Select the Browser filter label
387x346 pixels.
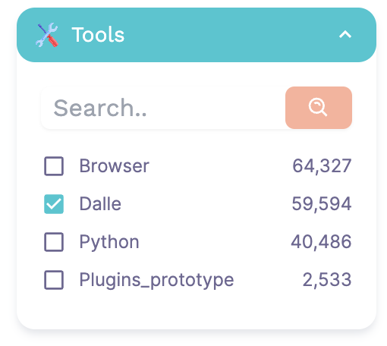click(x=115, y=166)
